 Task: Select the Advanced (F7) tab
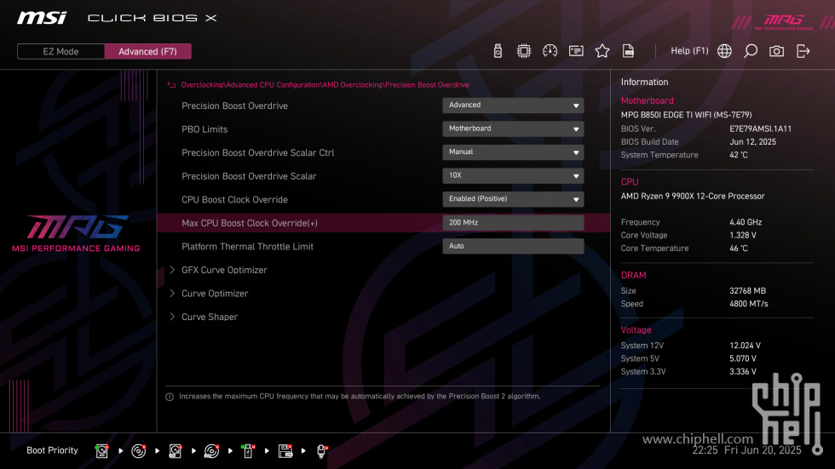[147, 52]
